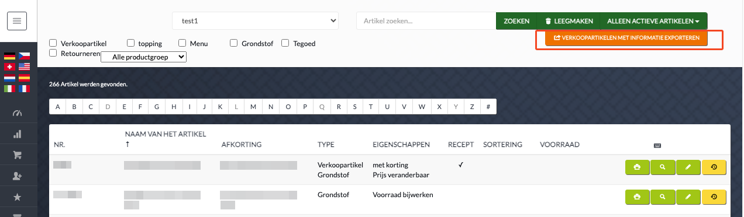The image size is (744, 217).
Task: Click the add user sidebar icon
Action: pyautogui.click(x=17, y=176)
